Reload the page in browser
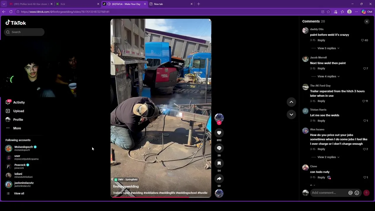375x211 pixels. pos(11,12)
